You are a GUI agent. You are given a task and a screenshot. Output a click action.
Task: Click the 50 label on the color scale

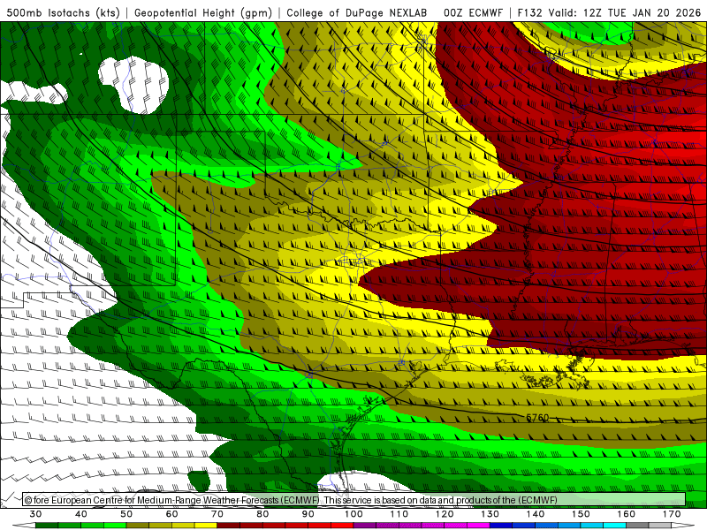coord(126,514)
